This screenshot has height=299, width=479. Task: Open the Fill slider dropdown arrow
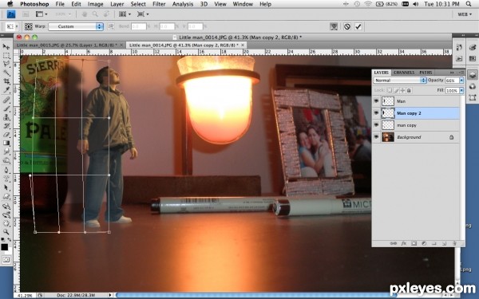(461, 90)
